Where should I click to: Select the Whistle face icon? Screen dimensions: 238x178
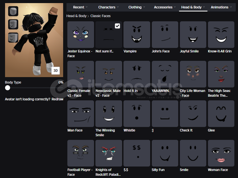(137, 113)
